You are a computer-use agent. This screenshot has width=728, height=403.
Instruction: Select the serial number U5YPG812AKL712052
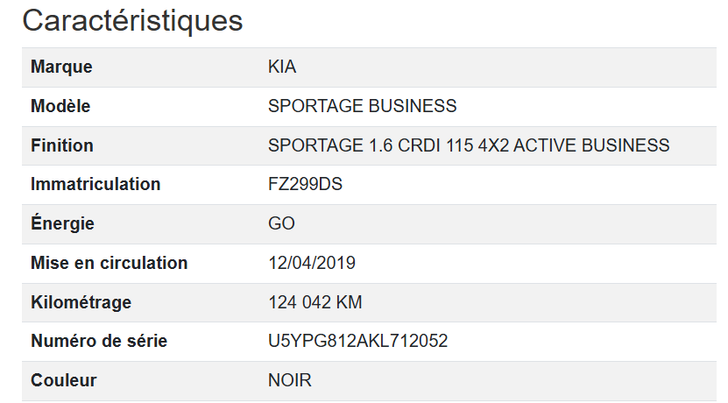click(x=357, y=342)
